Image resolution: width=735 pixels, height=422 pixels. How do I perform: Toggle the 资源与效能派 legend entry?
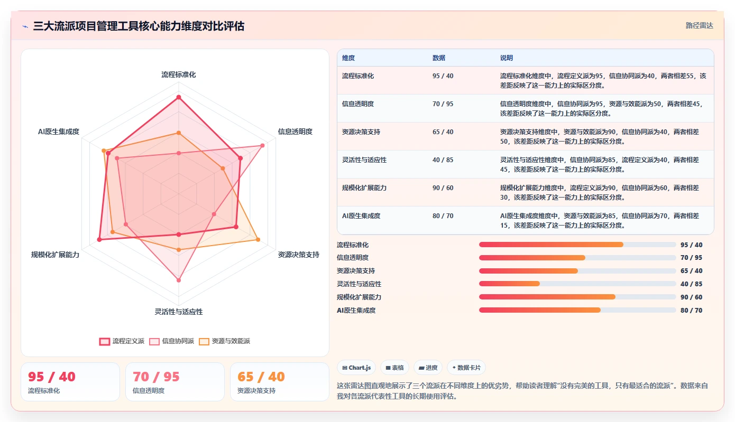(225, 341)
